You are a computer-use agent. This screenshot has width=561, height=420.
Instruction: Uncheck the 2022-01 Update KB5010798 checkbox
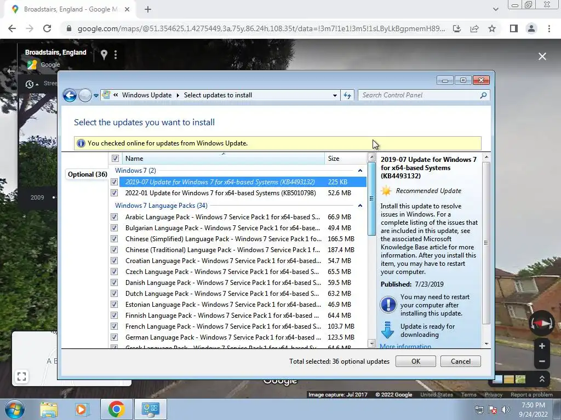tap(114, 193)
